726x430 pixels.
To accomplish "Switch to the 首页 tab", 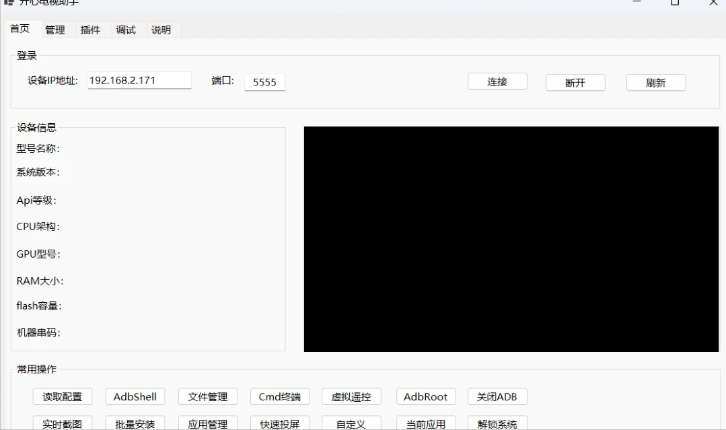I will 20,29.
